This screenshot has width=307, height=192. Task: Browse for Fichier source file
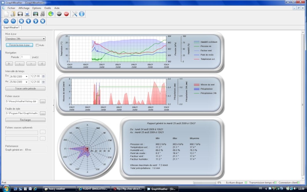coord(43,101)
